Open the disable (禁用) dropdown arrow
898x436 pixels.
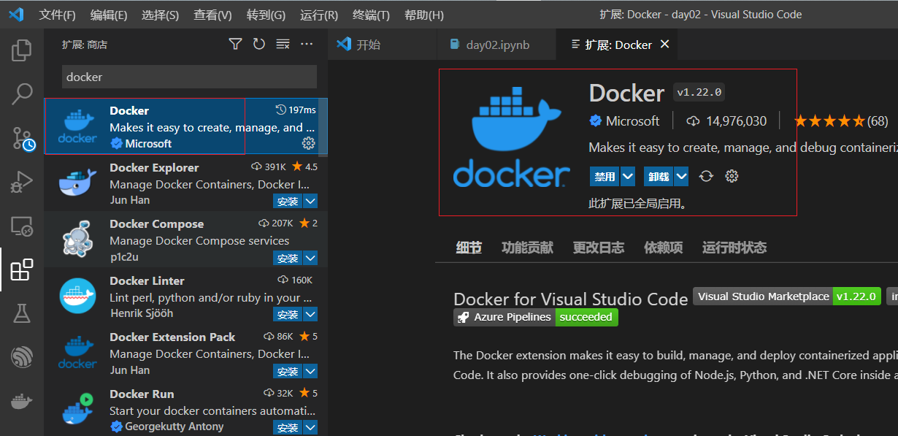pos(628,176)
